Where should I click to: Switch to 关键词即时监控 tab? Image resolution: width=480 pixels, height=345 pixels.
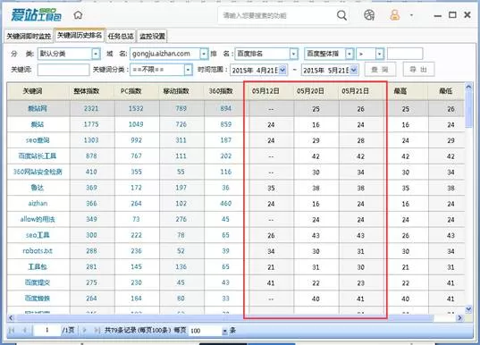(x=29, y=36)
